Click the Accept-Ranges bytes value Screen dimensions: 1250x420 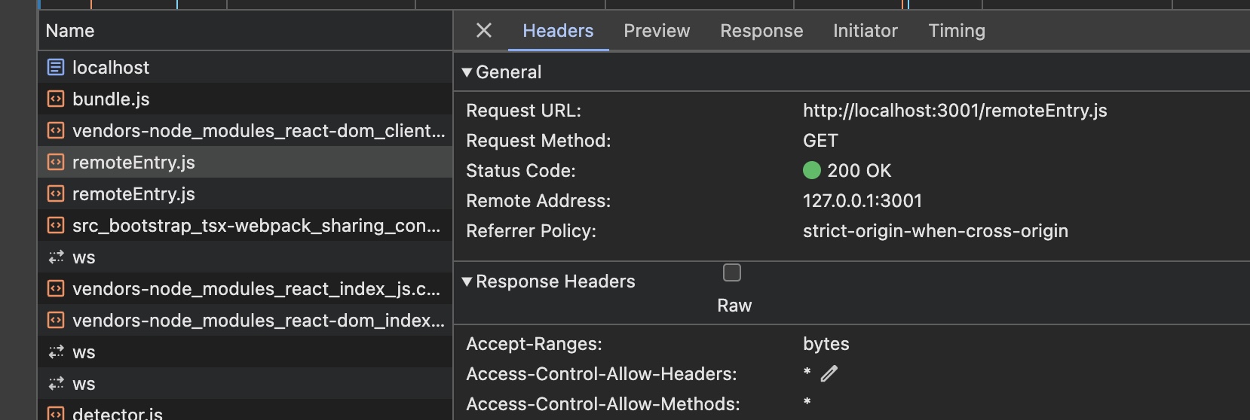(826, 344)
